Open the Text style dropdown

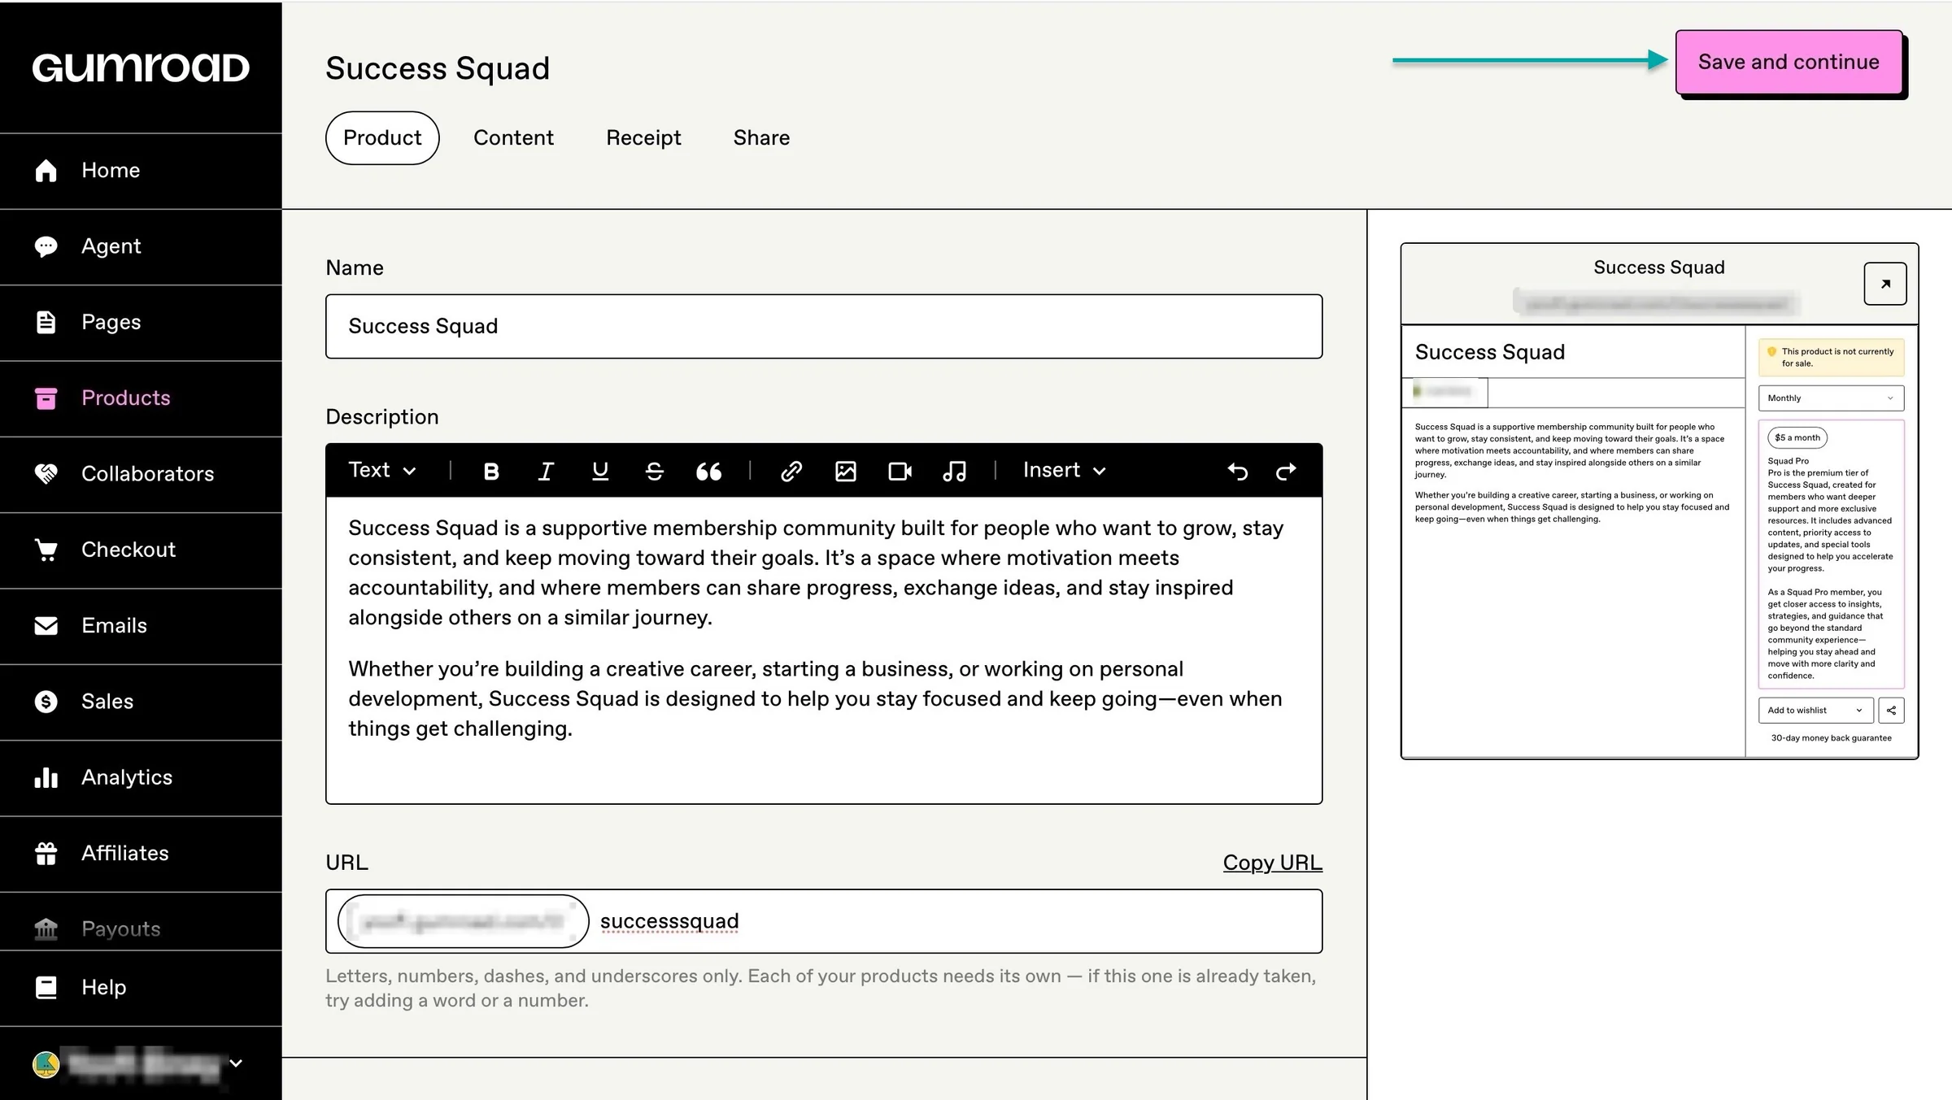click(x=382, y=471)
